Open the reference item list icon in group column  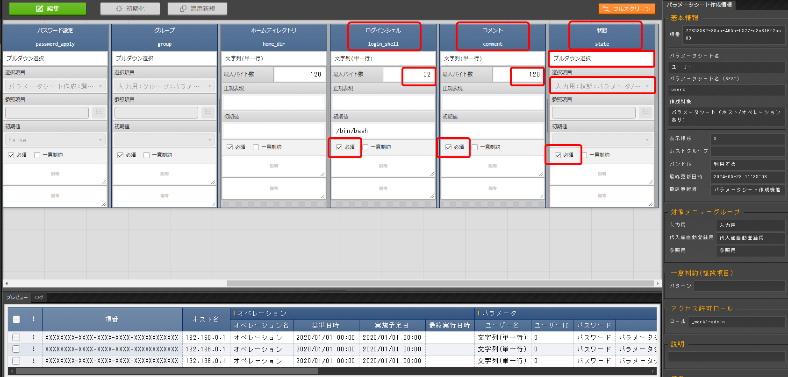[208, 112]
